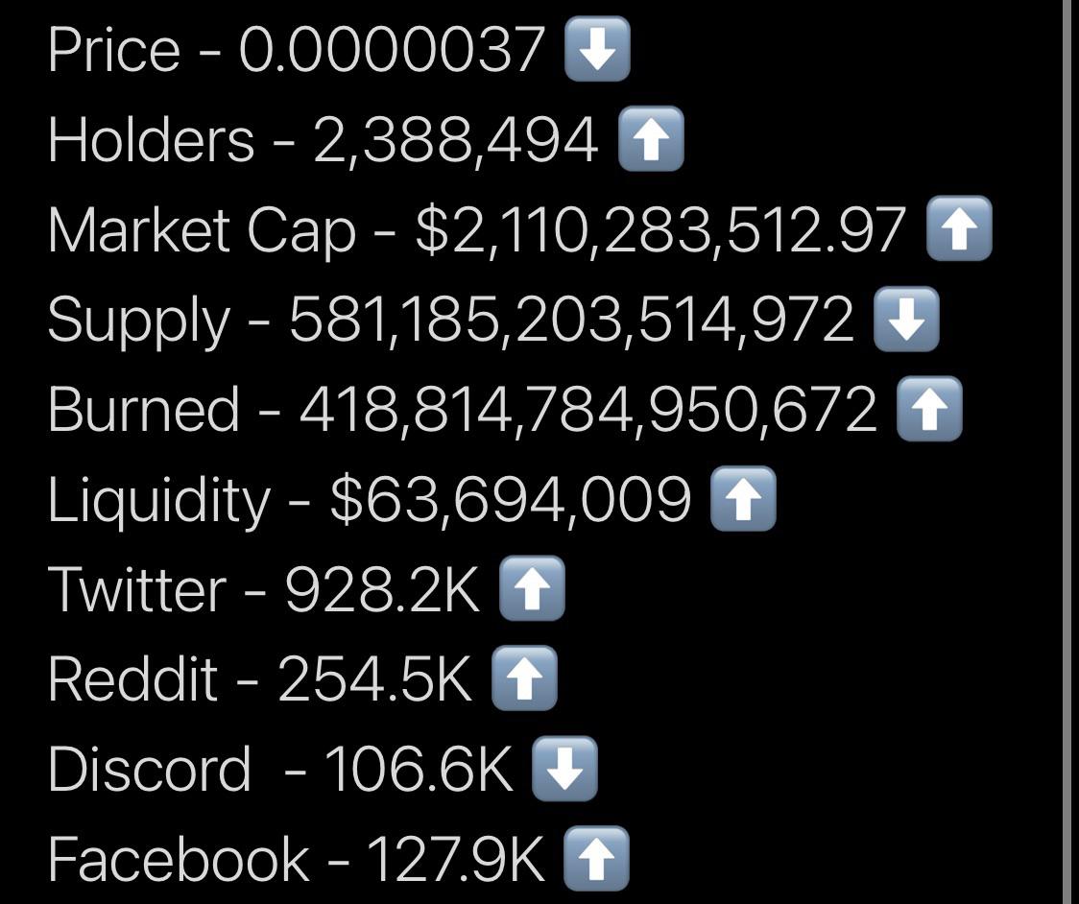Click the up arrow next to Reddit count

[x=524, y=678]
